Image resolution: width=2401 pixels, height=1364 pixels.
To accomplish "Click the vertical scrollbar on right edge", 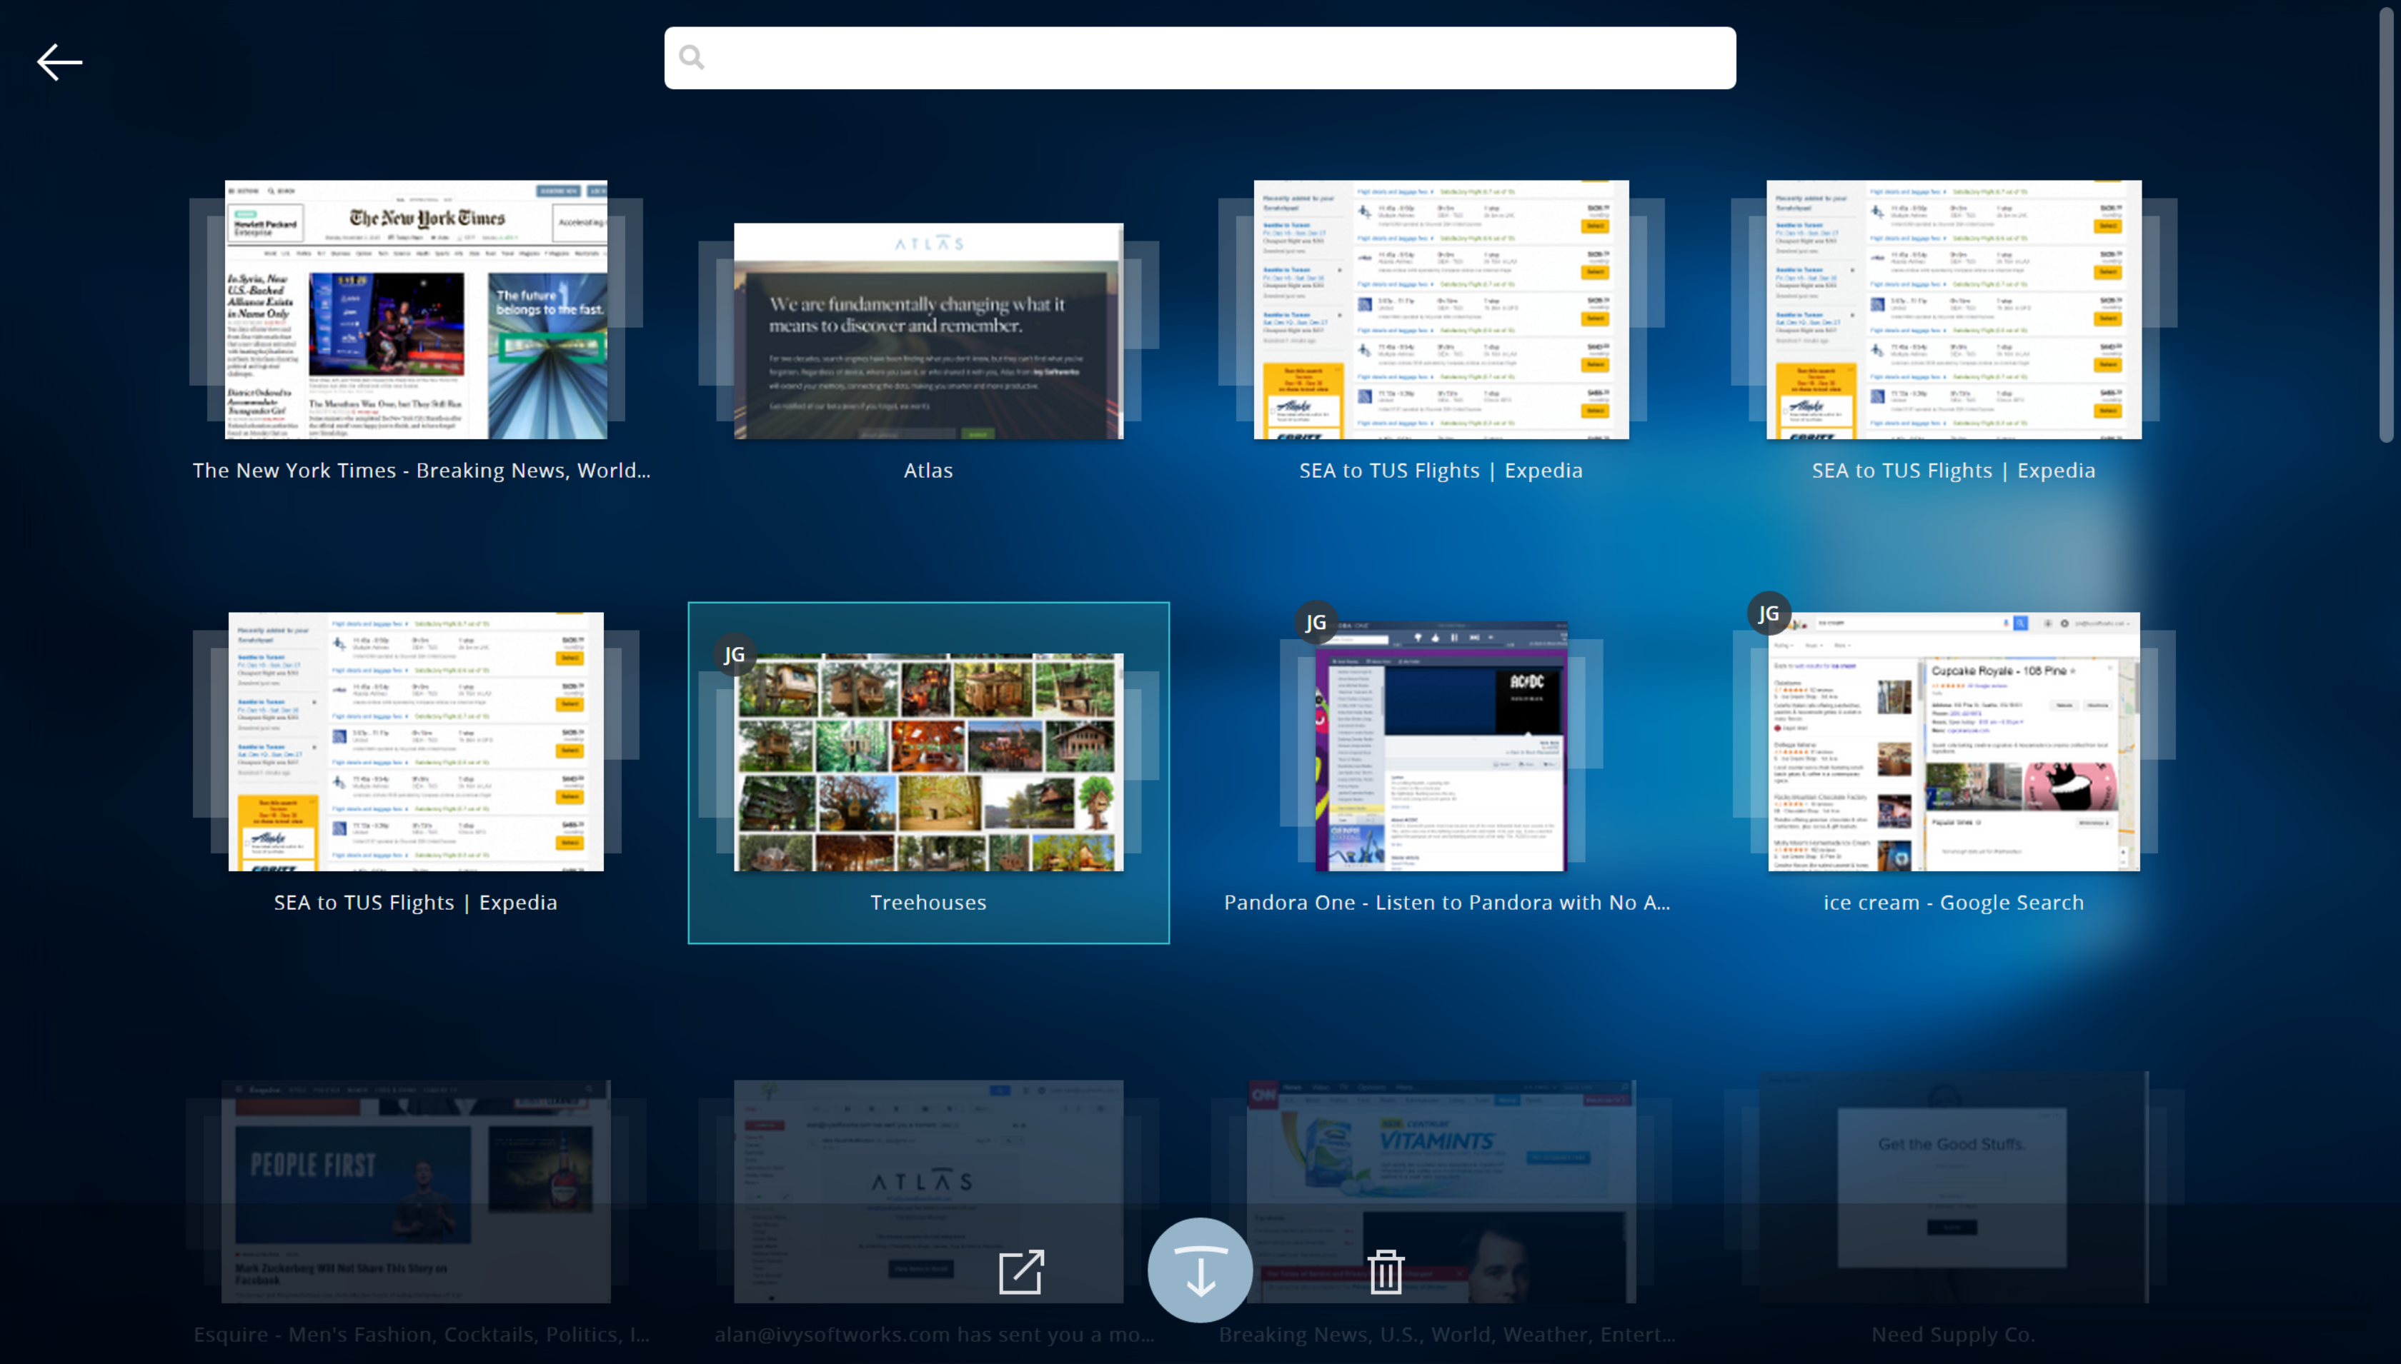I will click(2386, 225).
